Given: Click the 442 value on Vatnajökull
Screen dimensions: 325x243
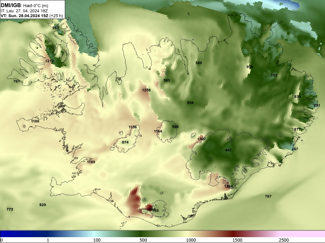Looking at the screenshot, I should coord(228,150).
